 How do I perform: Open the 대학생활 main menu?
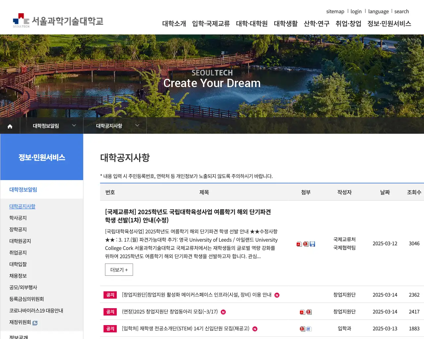coord(286,24)
